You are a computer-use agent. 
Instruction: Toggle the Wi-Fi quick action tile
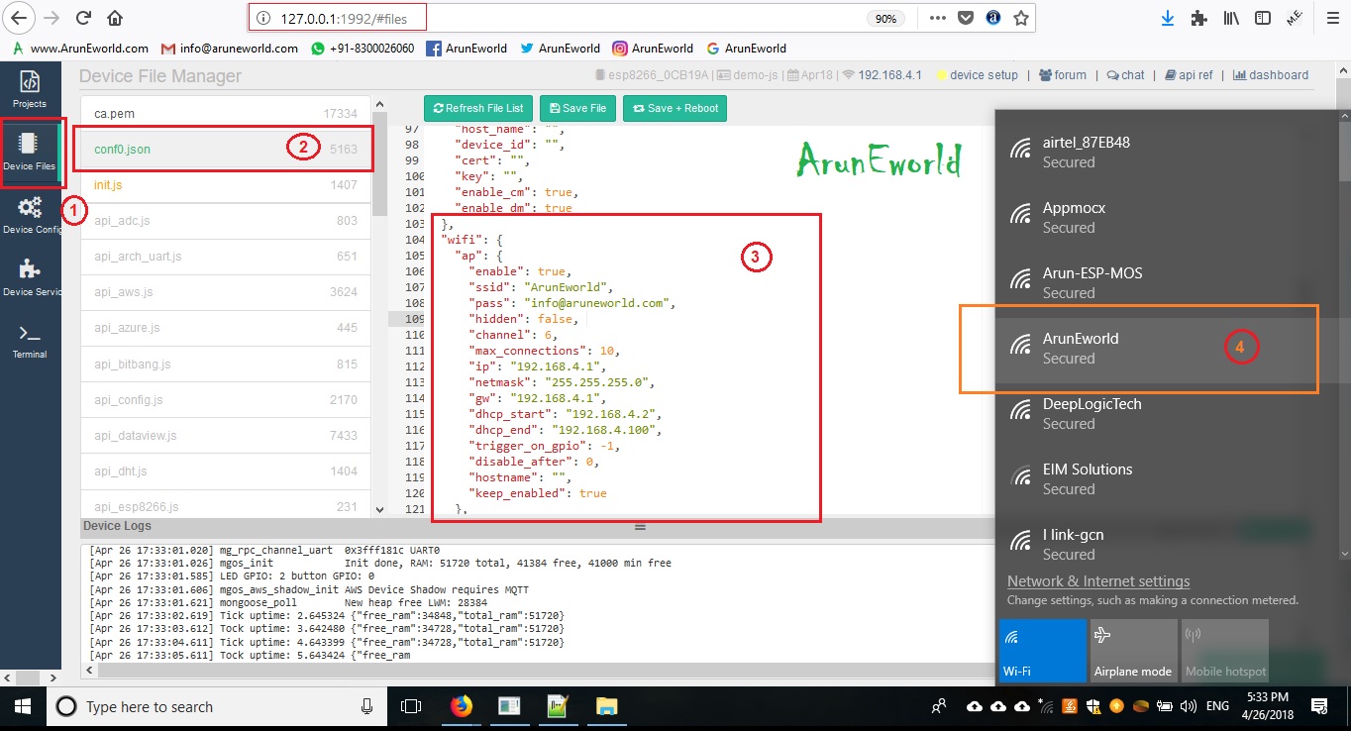coord(1042,651)
